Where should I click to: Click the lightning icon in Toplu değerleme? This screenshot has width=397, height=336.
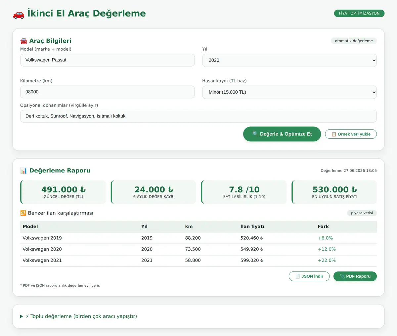pos(27,316)
